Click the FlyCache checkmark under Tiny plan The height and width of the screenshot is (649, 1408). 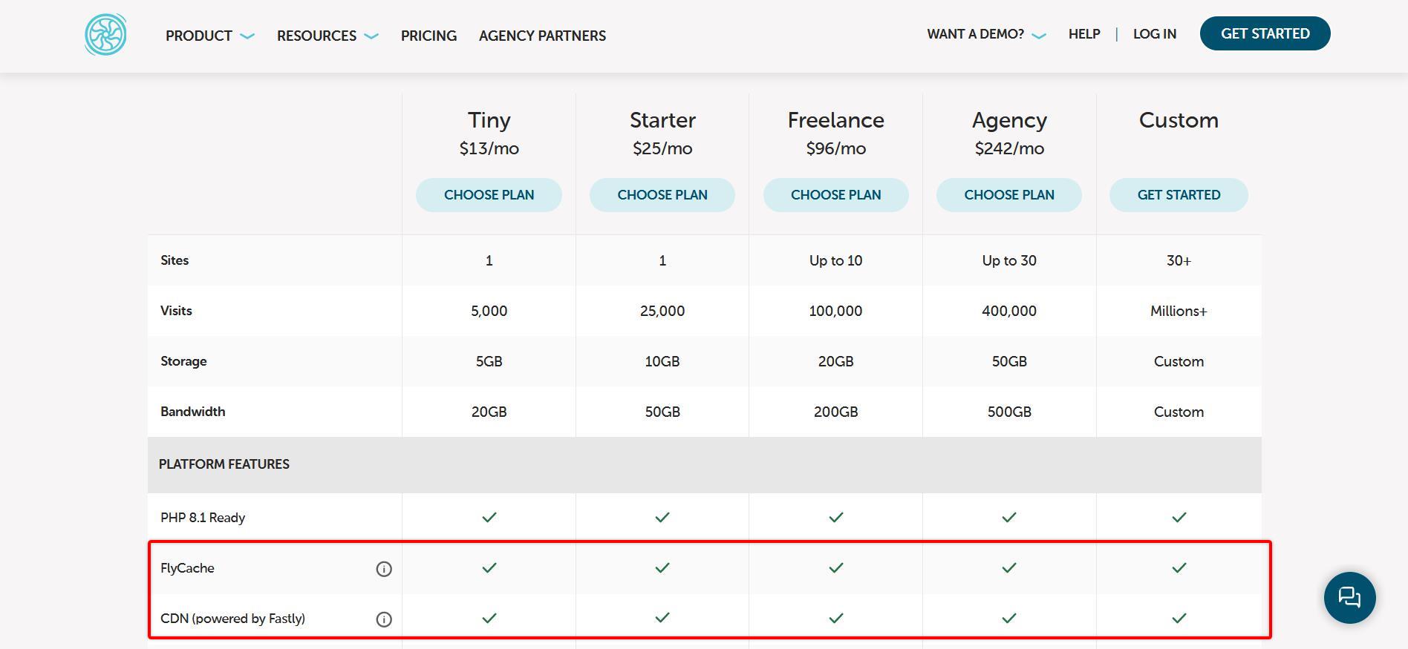coord(489,568)
